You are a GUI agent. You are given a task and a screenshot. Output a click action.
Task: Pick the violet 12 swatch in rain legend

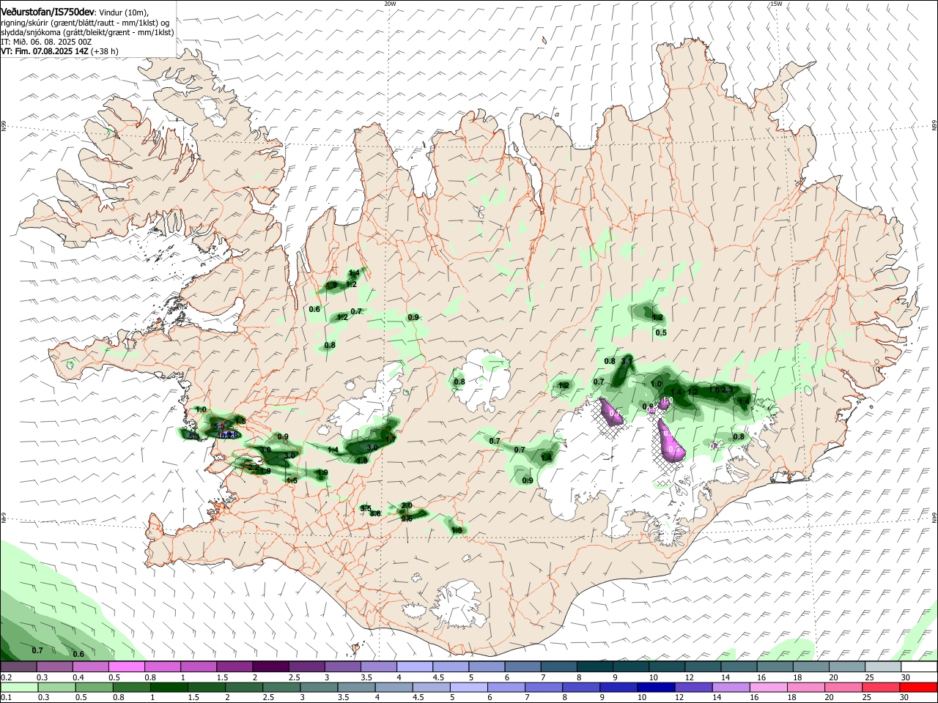point(693,687)
